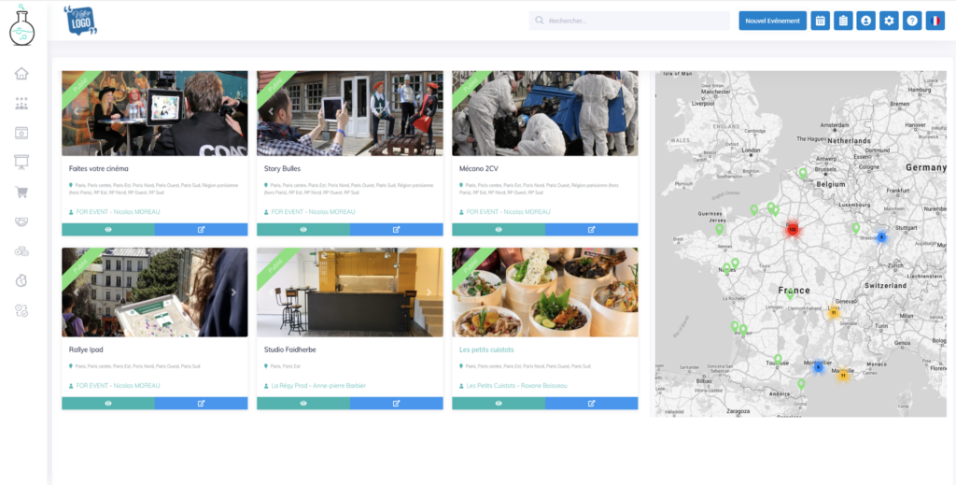View Studio Faidherbe via eye button
The height and width of the screenshot is (485, 956).
tap(303, 404)
